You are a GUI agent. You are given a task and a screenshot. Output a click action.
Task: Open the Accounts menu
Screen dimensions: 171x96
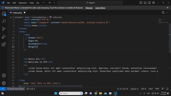coord(4,75)
